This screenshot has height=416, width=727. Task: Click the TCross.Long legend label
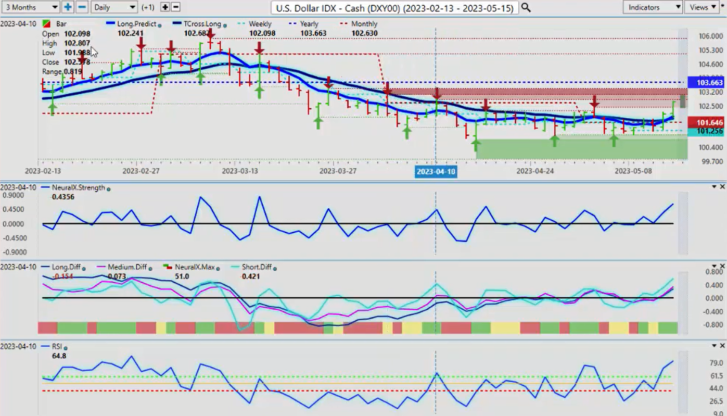pos(202,24)
